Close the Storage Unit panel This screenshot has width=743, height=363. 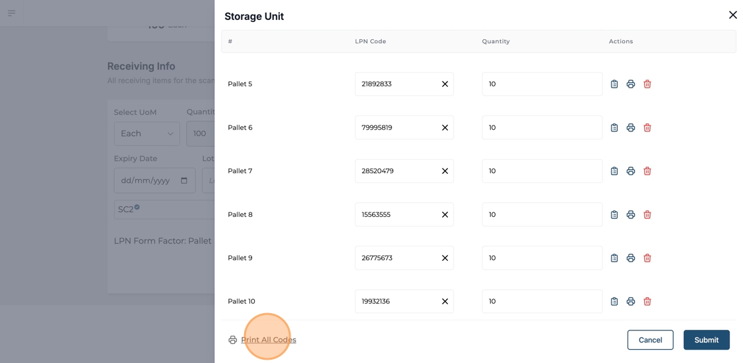pyautogui.click(x=732, y=15)
